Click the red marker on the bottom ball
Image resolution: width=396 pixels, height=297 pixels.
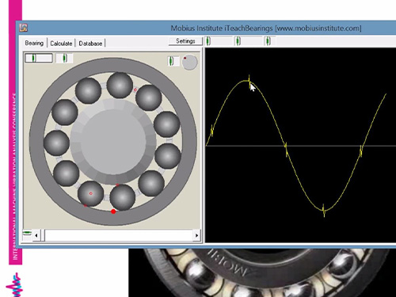coord(91,193)
